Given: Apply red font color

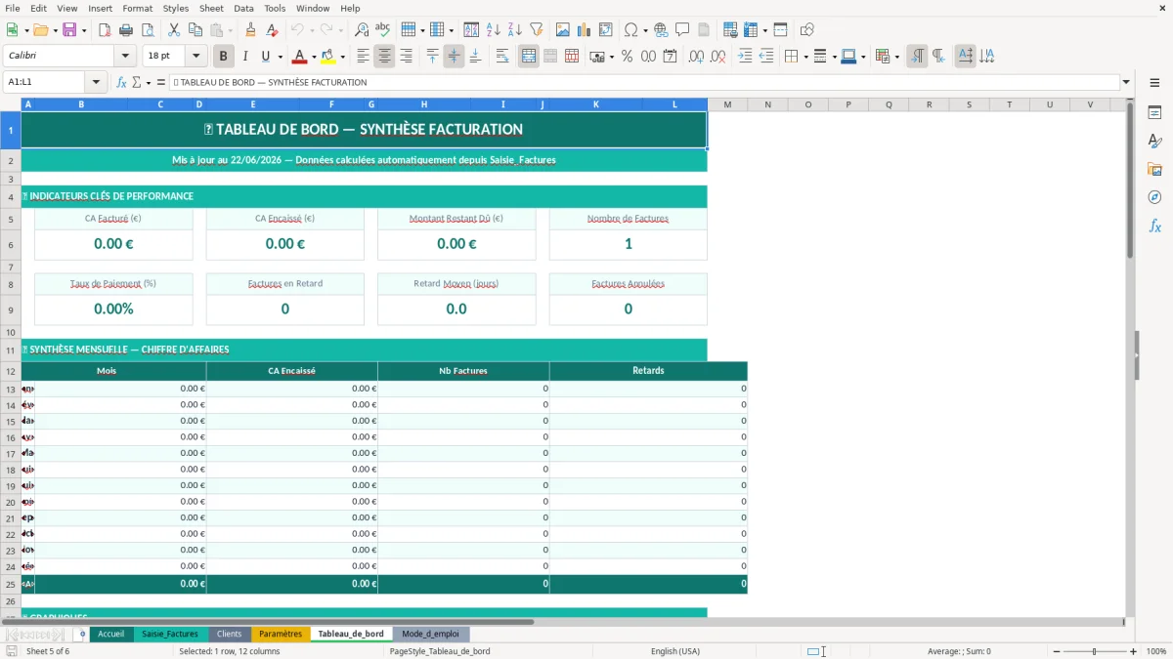Looking at the screenshot, I should pyautogui.click(x=299, y=57).
